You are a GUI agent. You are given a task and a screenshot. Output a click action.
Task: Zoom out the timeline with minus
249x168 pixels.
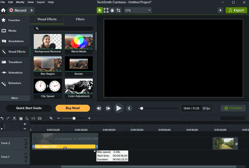(59, 118)
